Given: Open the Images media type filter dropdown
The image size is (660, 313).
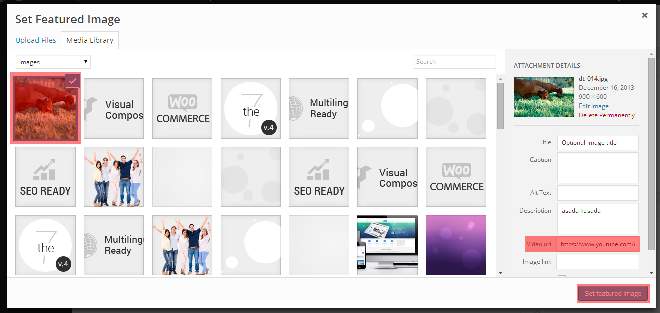Looking at the screenshot, I should point(53,62).
